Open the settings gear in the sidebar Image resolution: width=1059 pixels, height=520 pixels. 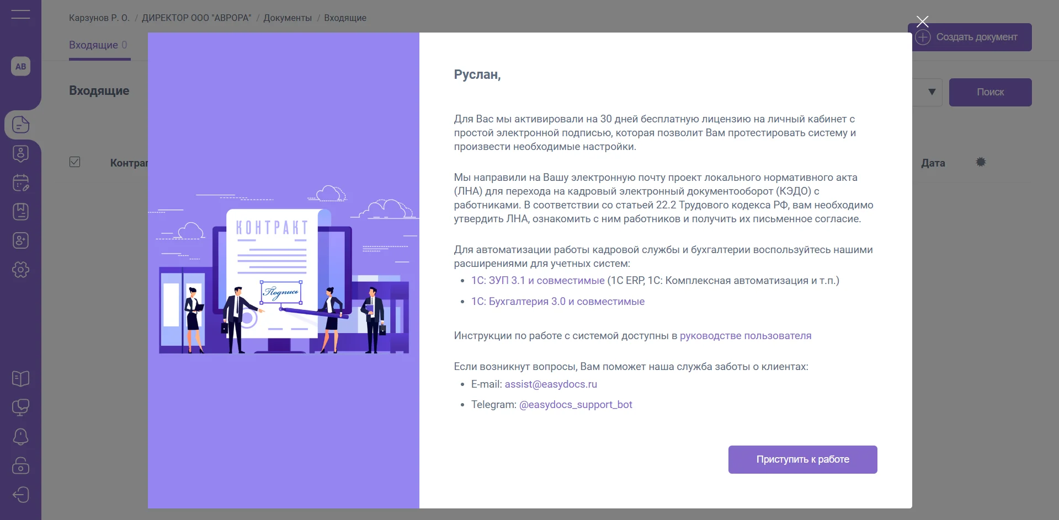click(20, 270)
